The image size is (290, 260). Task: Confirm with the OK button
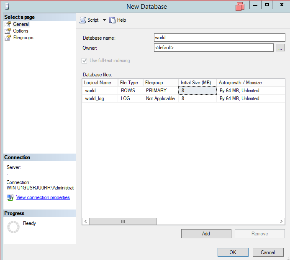tap(233, 252)
